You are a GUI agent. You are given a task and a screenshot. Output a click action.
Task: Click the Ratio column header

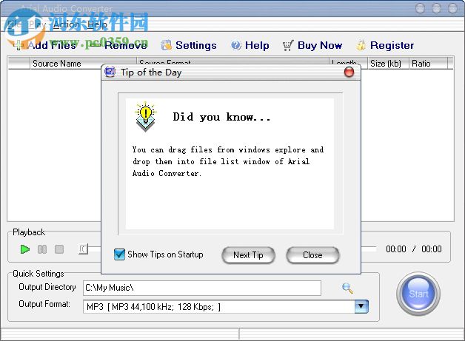point(428,64)
